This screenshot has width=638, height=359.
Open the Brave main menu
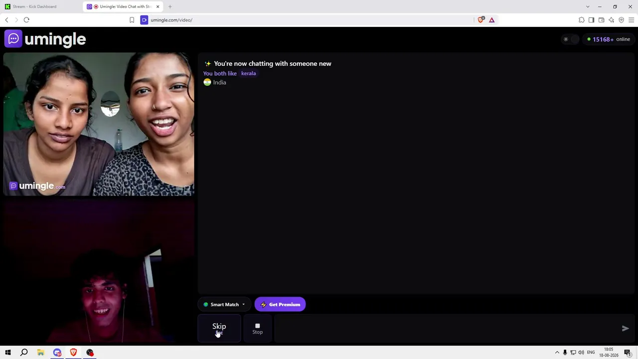coord(632,20)
